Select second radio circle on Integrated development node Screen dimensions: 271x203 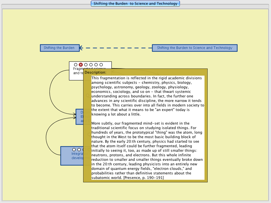(x=79, y=149)
